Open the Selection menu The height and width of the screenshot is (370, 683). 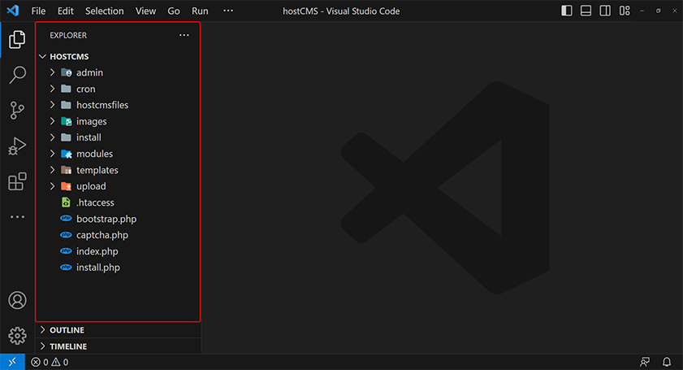pos(105,11)
